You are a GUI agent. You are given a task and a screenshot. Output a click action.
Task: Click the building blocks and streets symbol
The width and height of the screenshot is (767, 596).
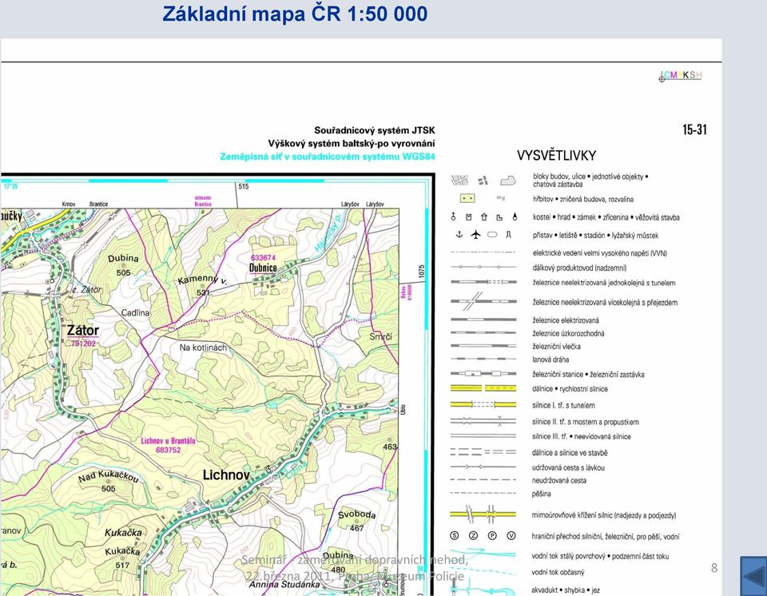pyautogui.click(x=459, y=180)
